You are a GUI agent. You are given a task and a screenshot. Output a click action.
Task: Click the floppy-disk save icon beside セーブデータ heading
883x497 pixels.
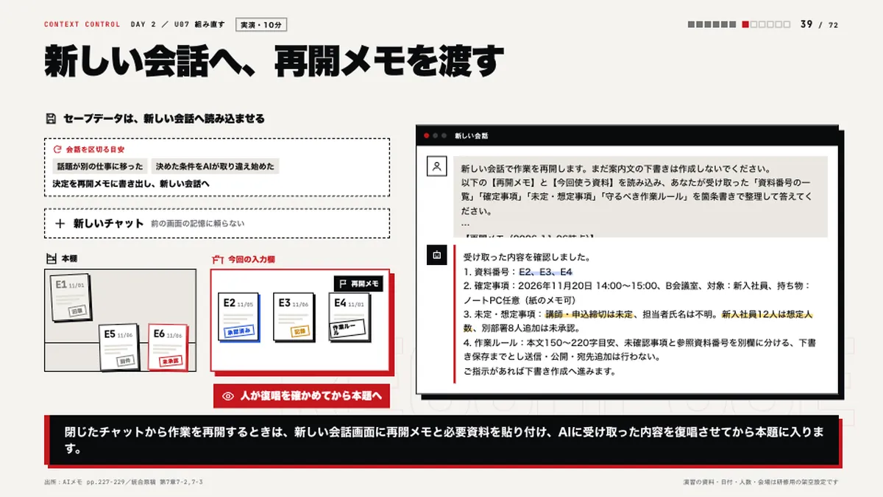[x=51, y=119]
